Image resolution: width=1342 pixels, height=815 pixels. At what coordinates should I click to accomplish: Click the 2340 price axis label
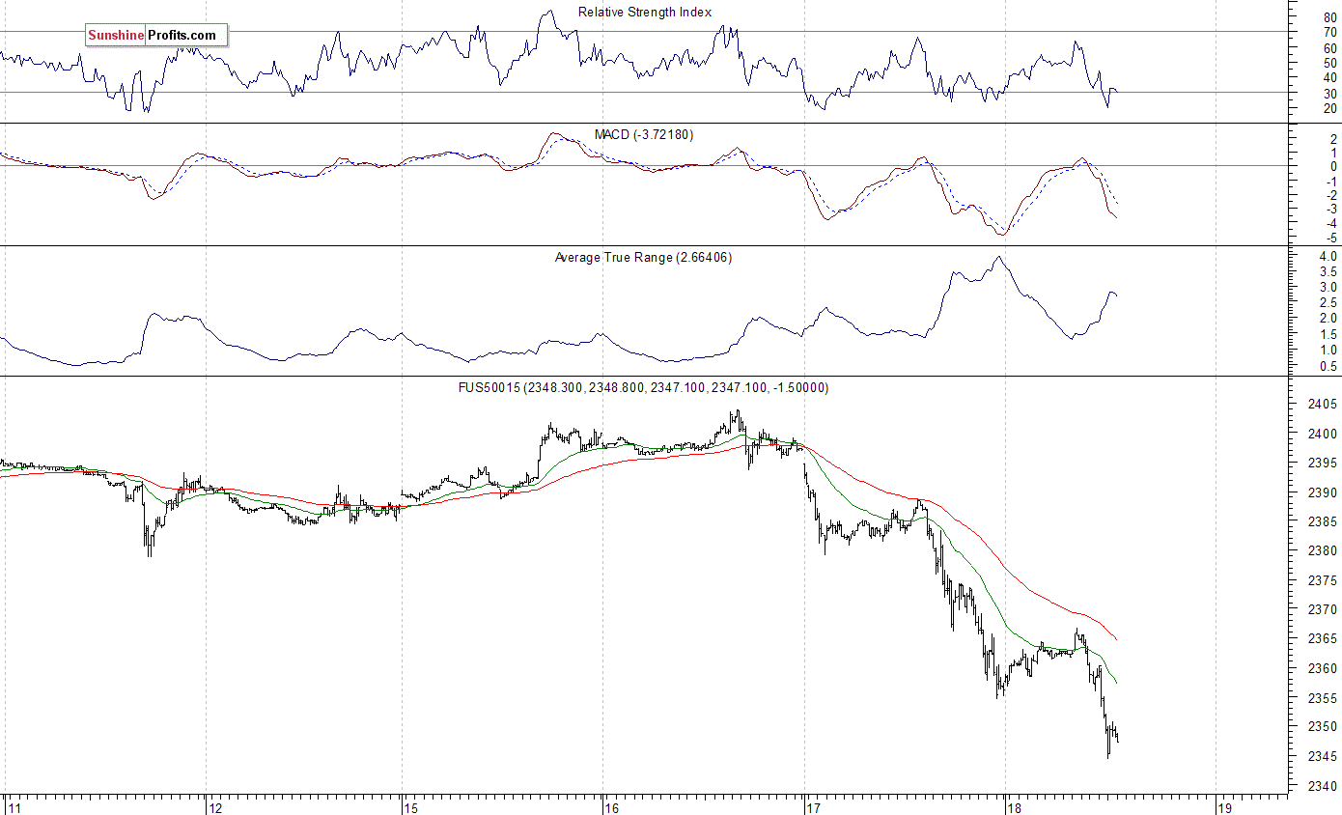(1323, 786)
